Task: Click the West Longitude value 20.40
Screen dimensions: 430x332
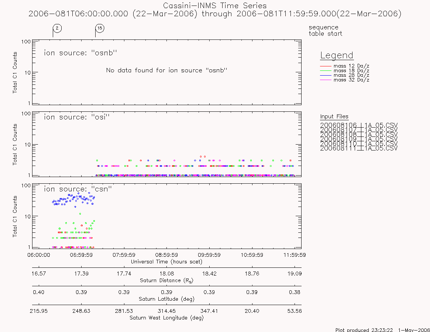Action: point(252,311)
